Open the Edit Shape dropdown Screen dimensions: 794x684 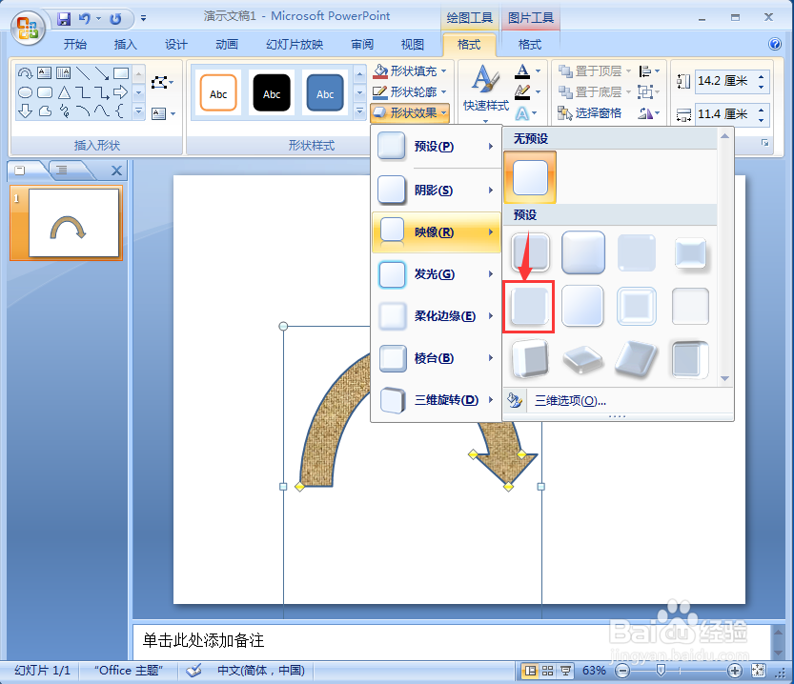point(162,82)
